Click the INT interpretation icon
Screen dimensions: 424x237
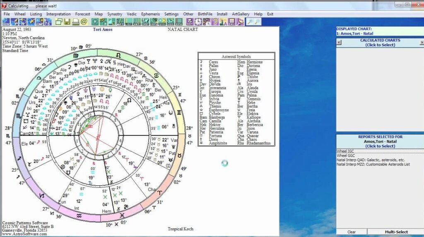pos(137,22)
